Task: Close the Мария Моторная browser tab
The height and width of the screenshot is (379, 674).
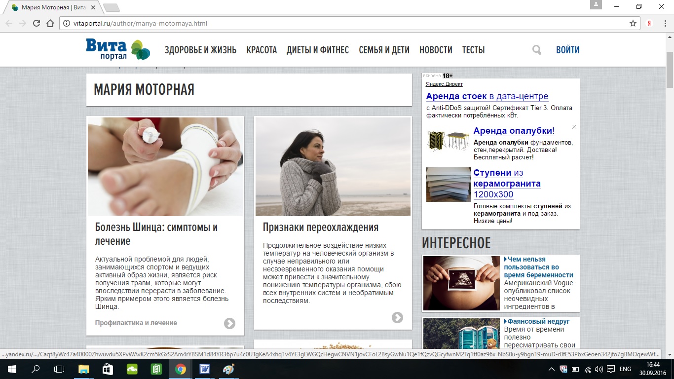Action: (x=93, y=7)
